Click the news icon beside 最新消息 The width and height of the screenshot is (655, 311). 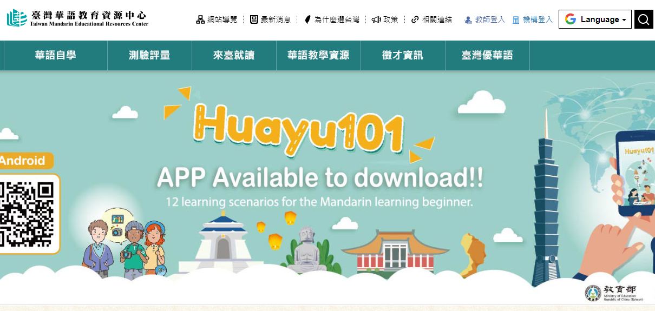(254, 19)
